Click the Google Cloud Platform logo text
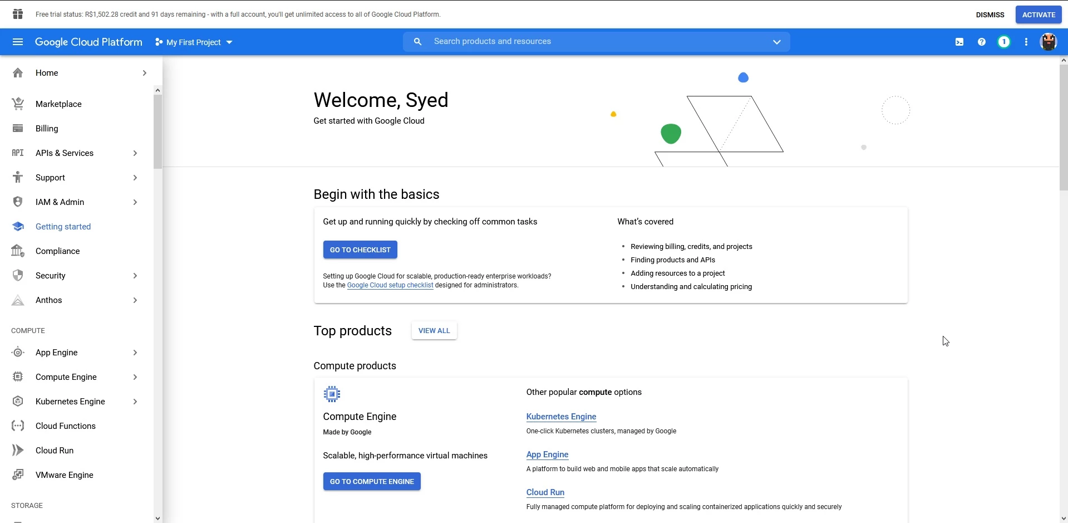1068x523 pixels. 88,42
